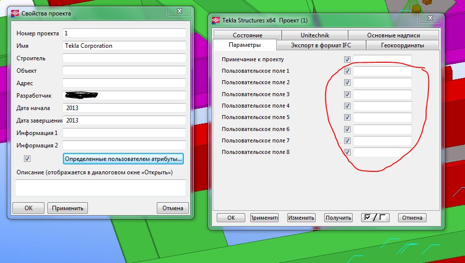Click Отмена in Проект (1) dialog

[412, 218]
